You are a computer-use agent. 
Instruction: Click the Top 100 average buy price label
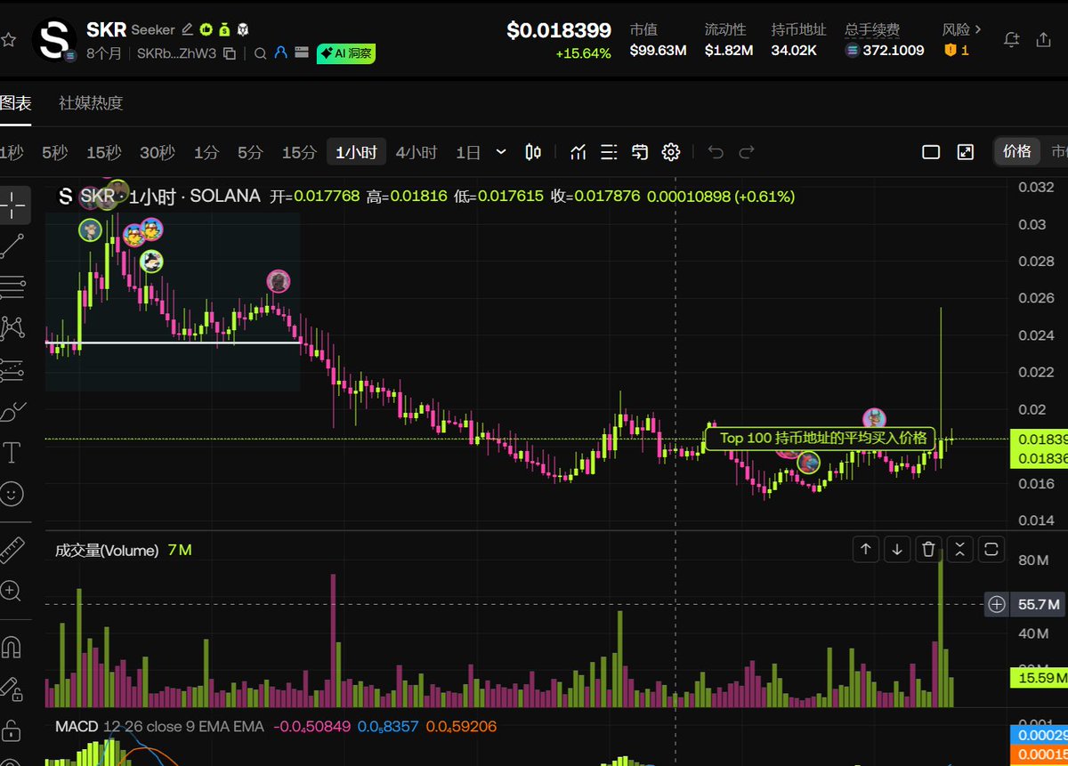(822, 438)
